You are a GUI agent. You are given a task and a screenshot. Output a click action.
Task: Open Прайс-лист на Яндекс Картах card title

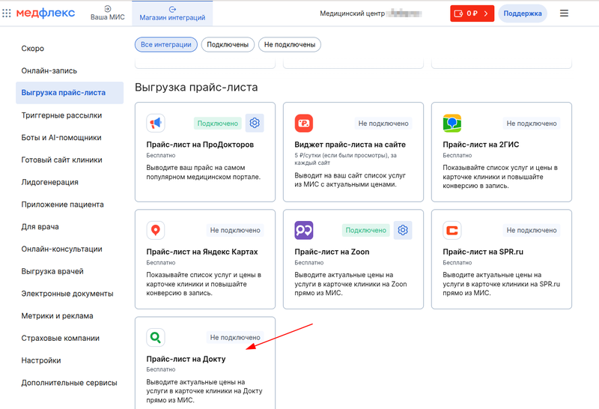[201, 252]
